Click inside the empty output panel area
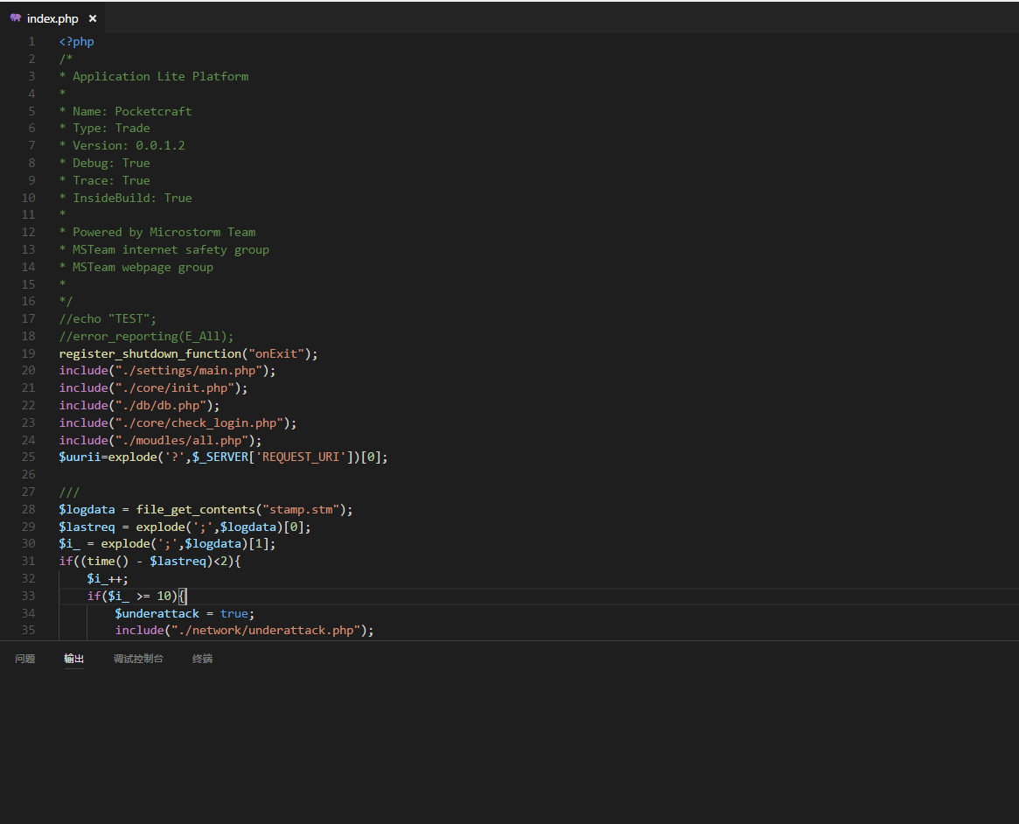Screen dimensions: 1019x824 [x=507, y=744]
